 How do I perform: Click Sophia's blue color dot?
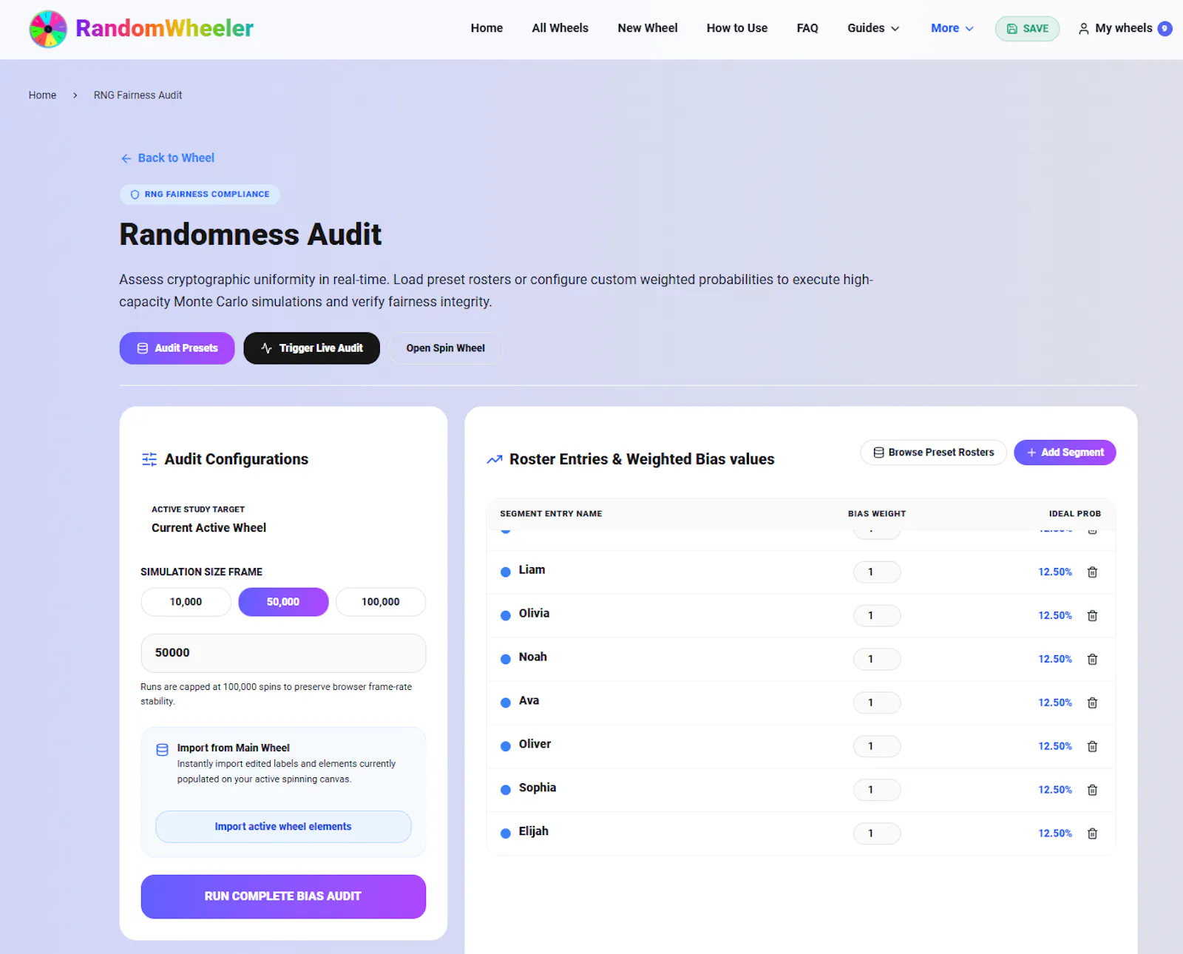click(506, 790)
